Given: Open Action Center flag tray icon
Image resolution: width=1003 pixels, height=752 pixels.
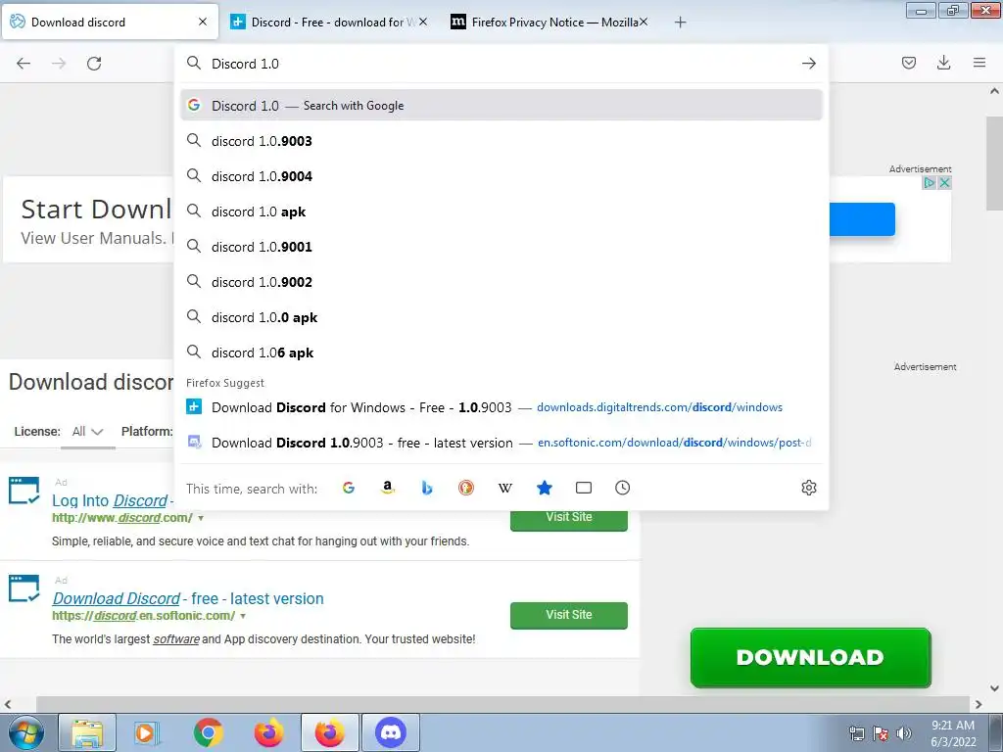Looking at the screenshot, I should coord(881,733).
